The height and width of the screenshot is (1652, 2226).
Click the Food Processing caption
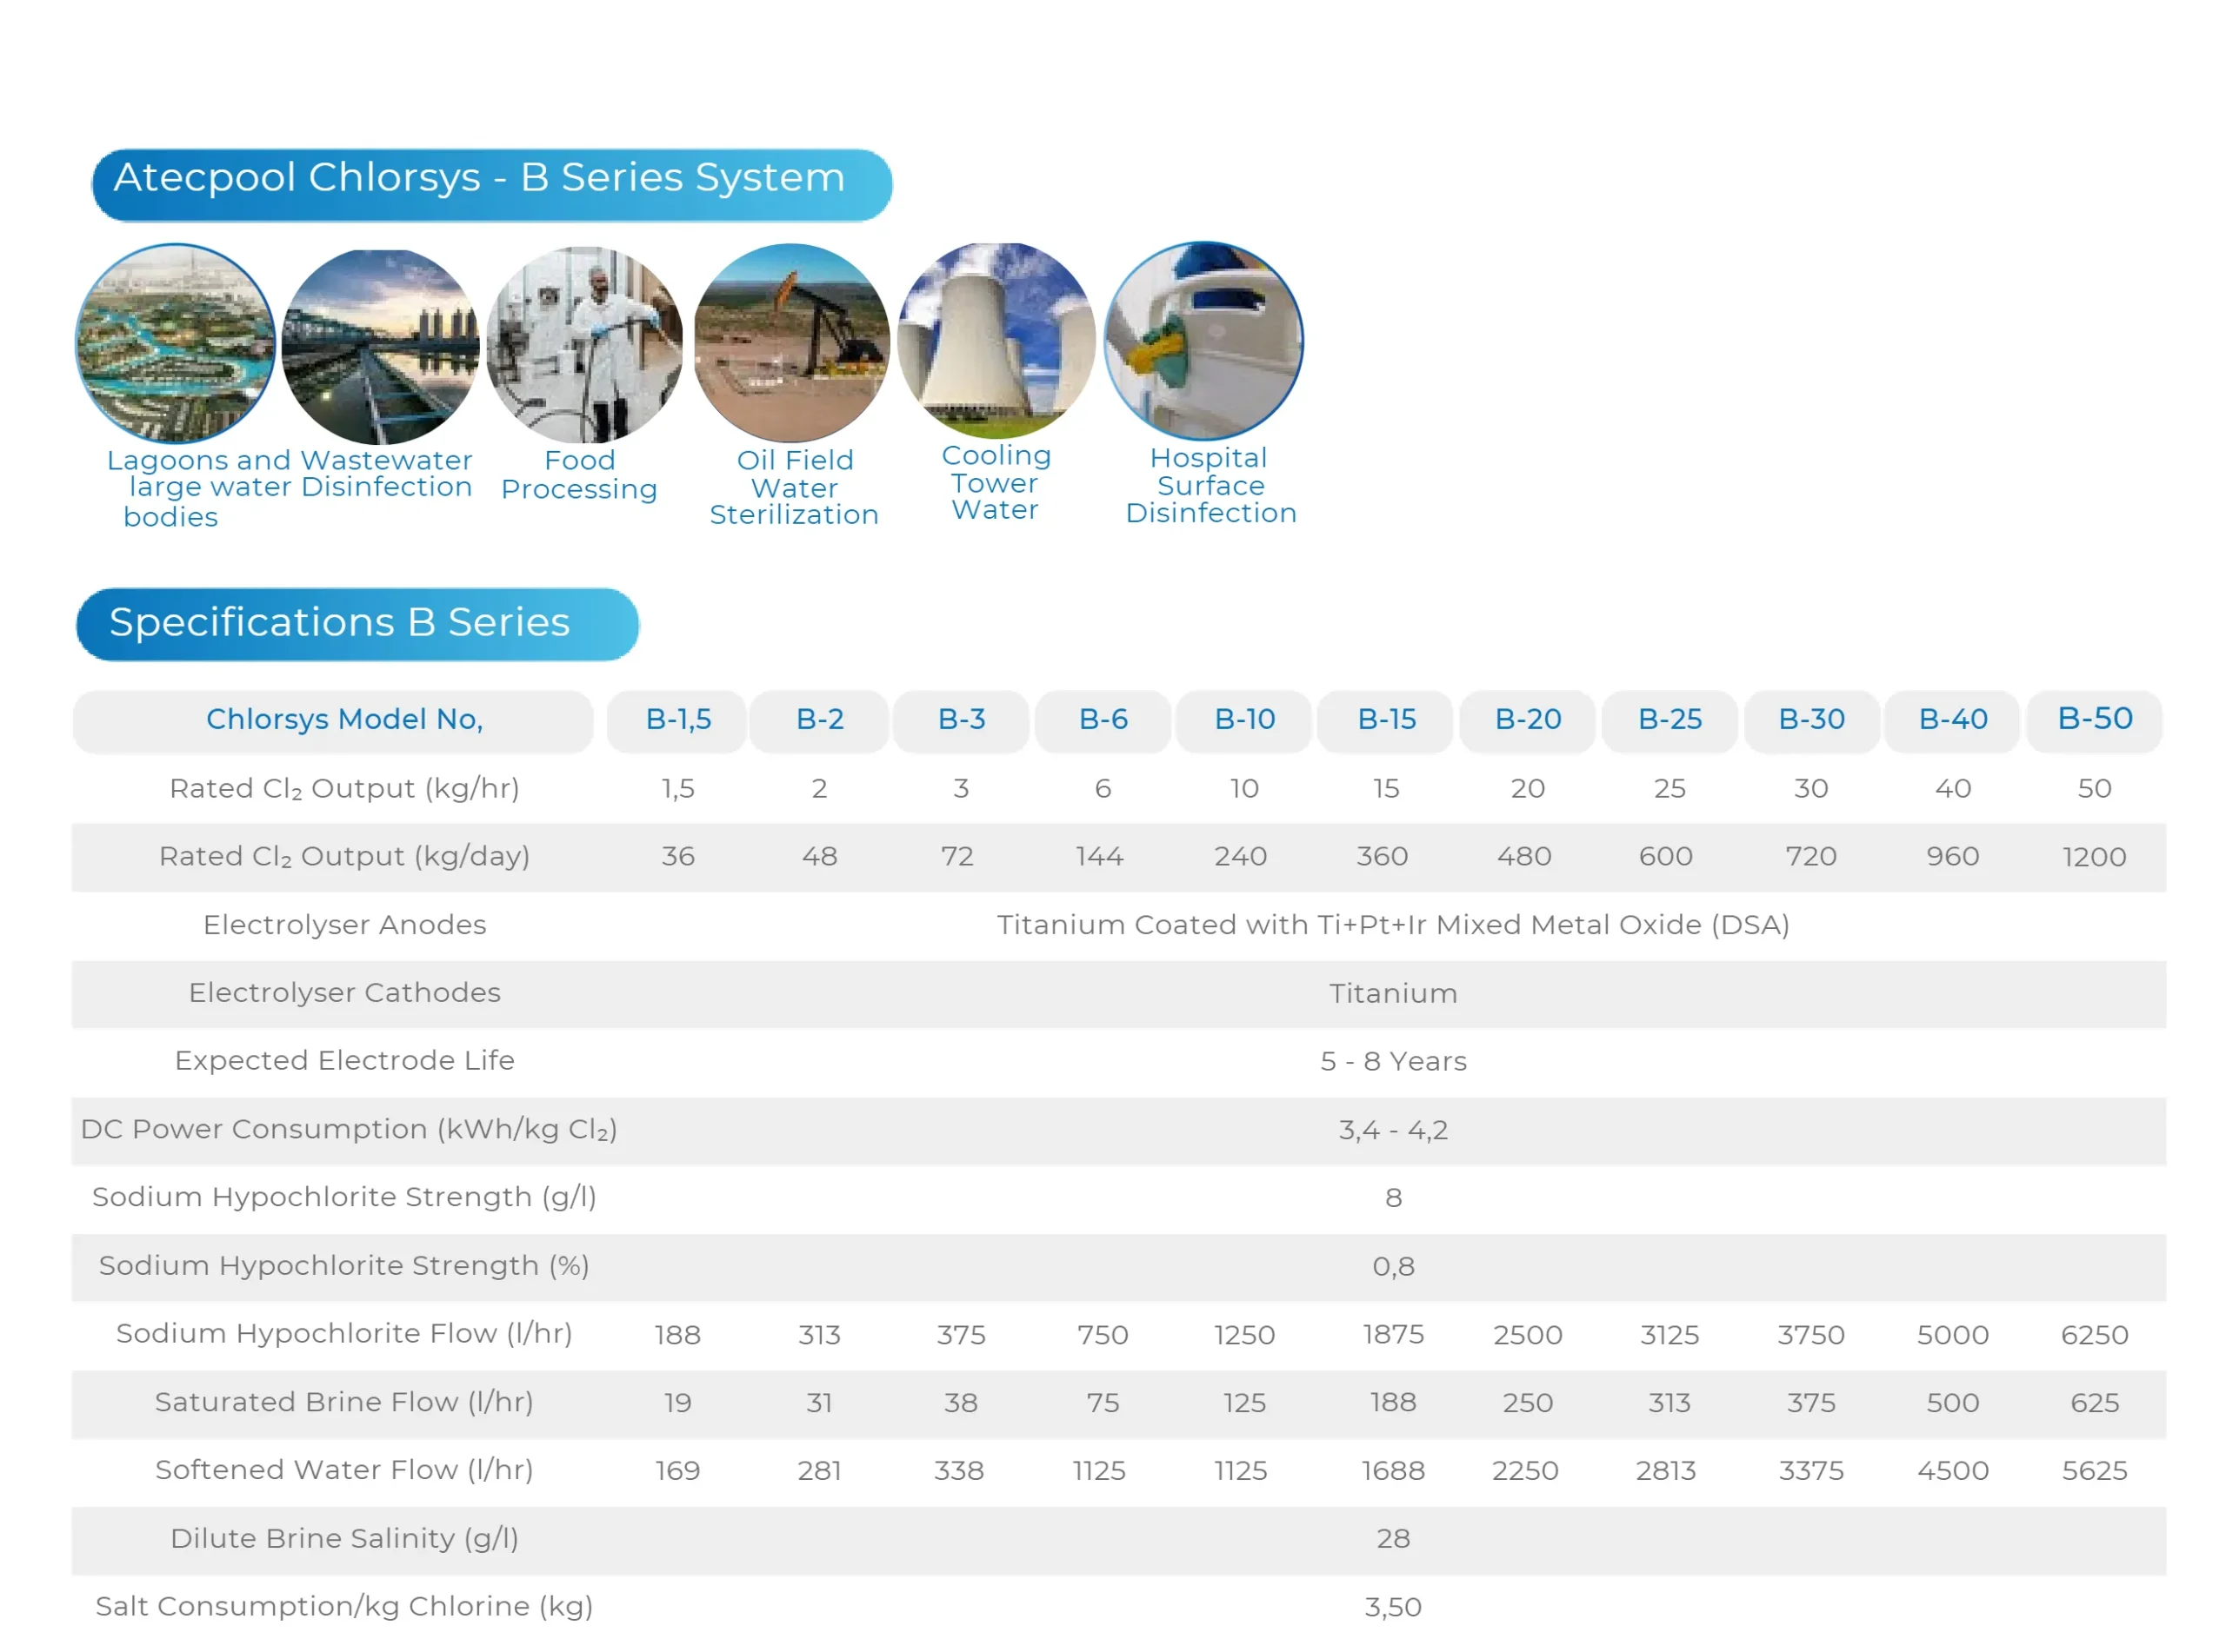[x=579, y=475]
